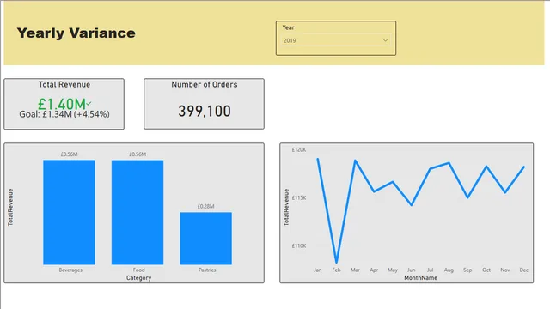
Task: Click the May month label
Action: click(x=393, y=270)
